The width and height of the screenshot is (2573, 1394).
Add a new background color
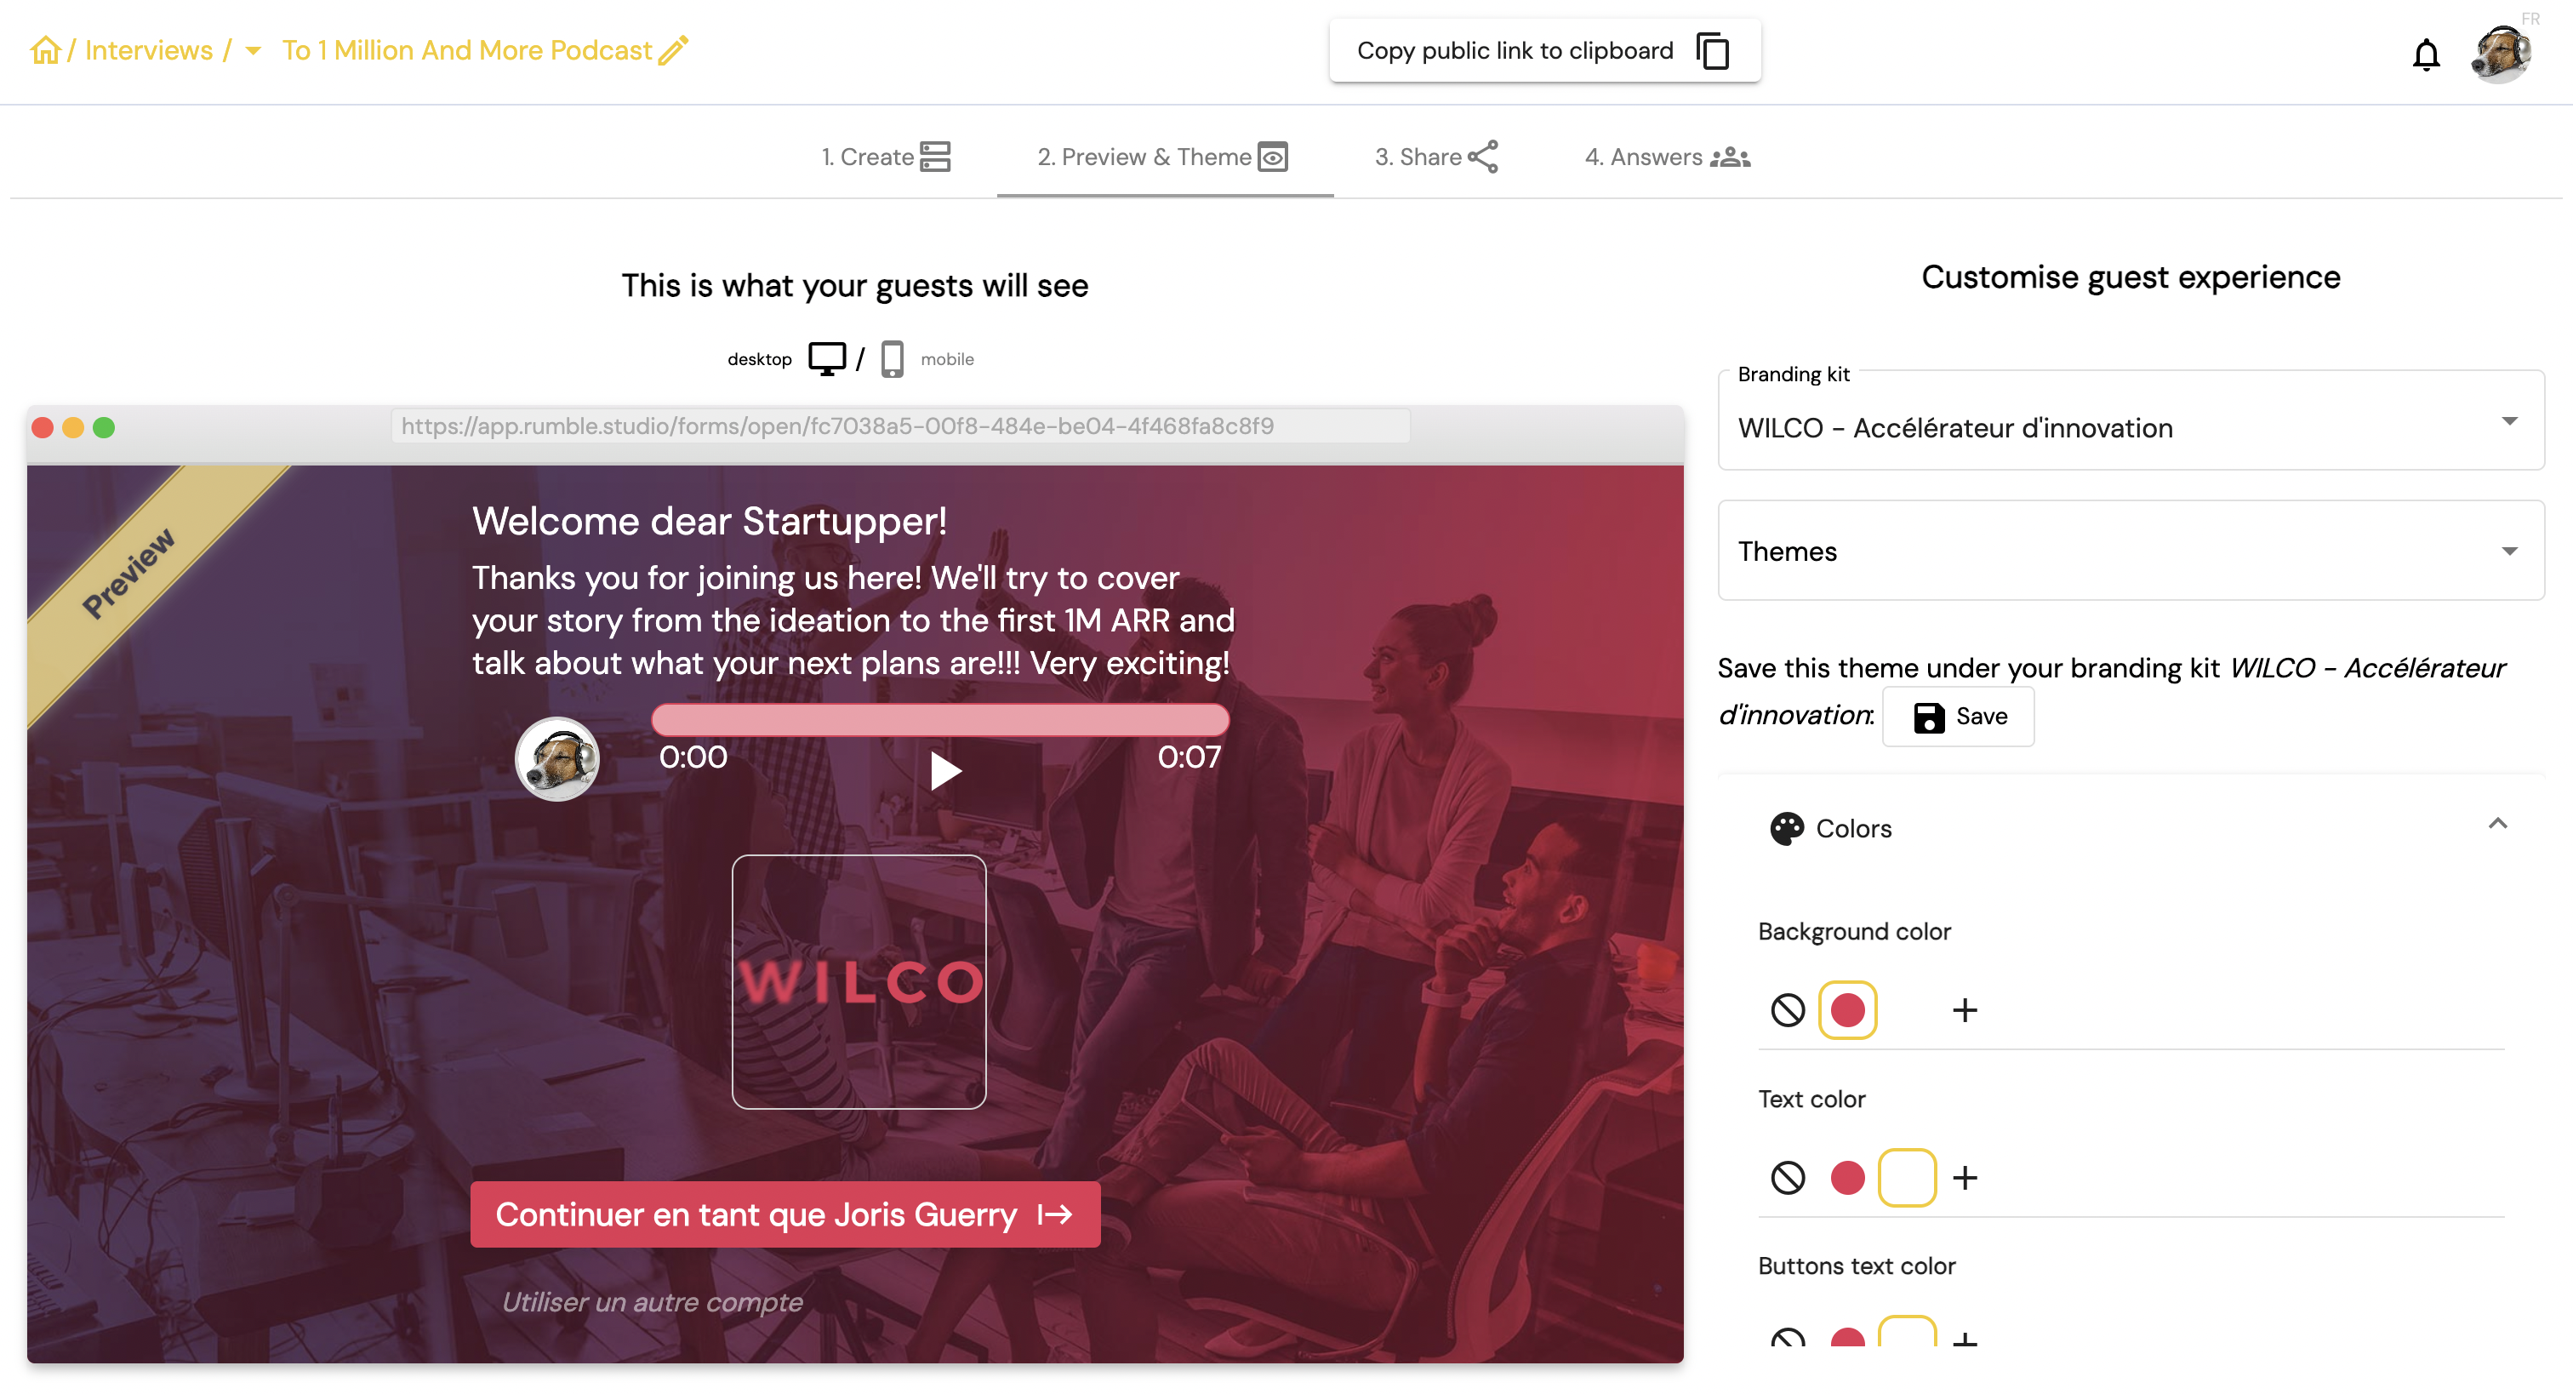point(1964,1010)
